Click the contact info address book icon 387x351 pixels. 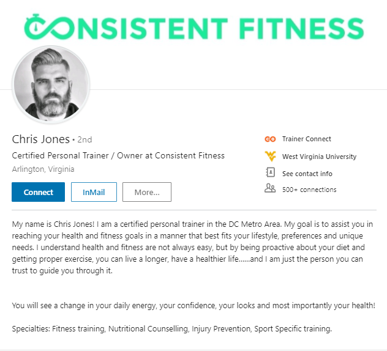[x=270, y=172]
